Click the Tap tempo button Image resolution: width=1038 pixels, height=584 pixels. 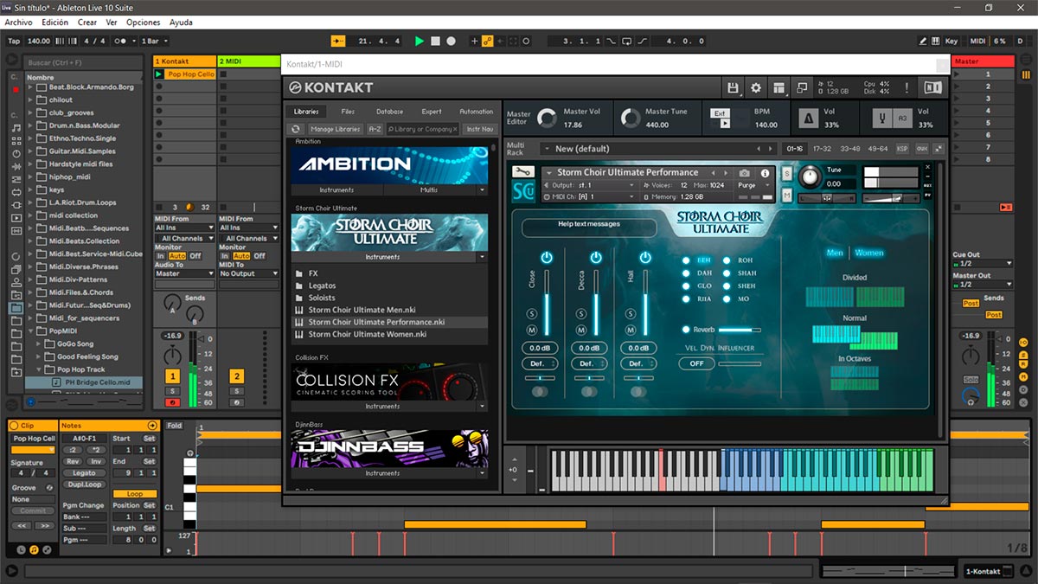pyautogui.click(x=14, y=41)
